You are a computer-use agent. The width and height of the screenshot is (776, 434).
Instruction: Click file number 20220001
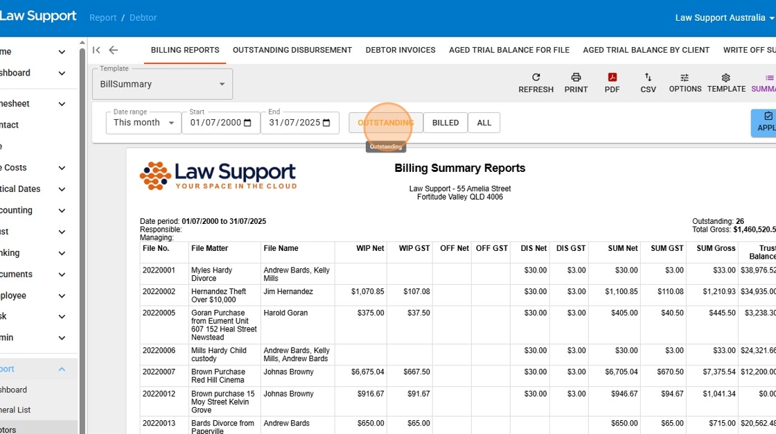point(159,270)
